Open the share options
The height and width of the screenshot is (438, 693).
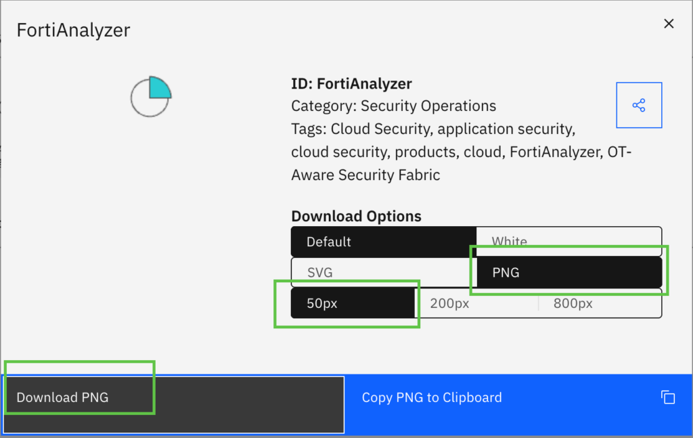pos(639,105)
